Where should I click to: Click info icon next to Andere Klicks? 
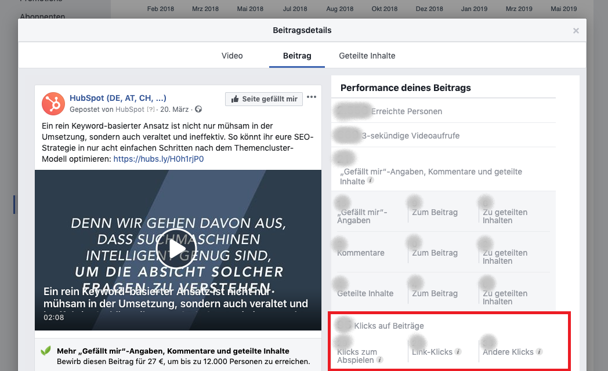[x=539, y=352]
